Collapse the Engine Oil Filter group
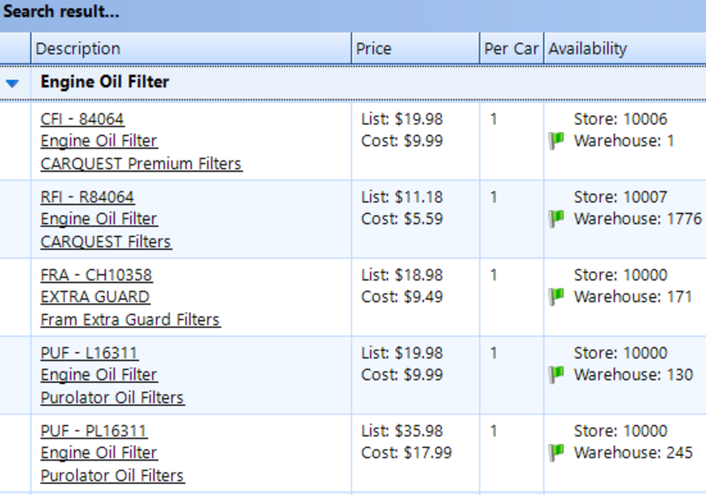This screenshot has height=495, width=706. click(x=12, y=83)
